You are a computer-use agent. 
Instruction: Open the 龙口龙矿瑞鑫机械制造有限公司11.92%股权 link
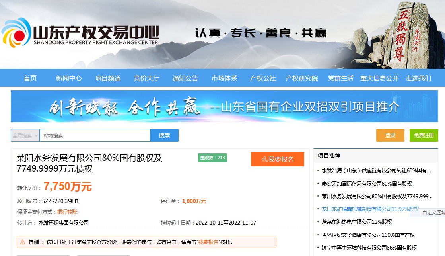(370, 209)
